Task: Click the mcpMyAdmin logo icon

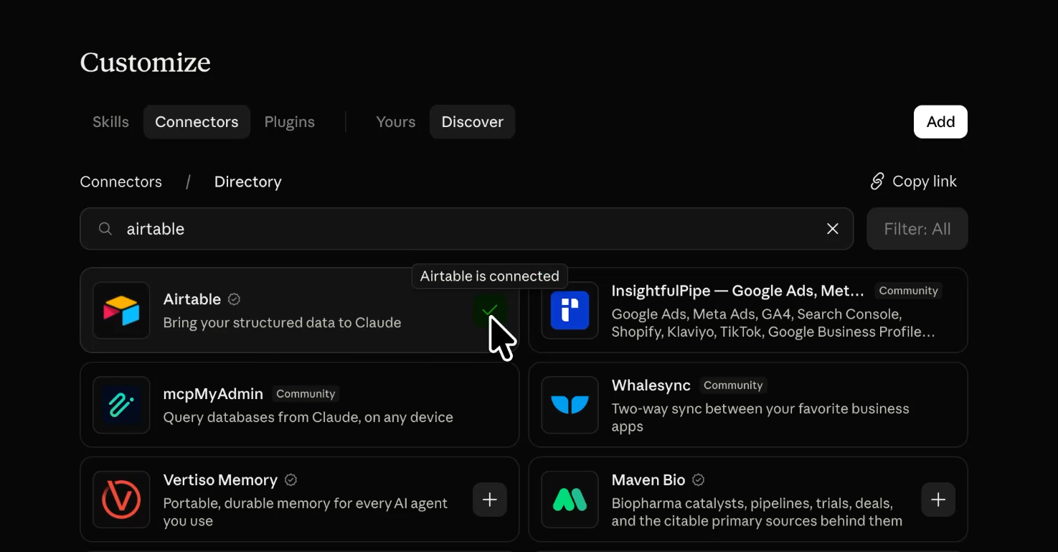Action: click(x=121, y=405)
